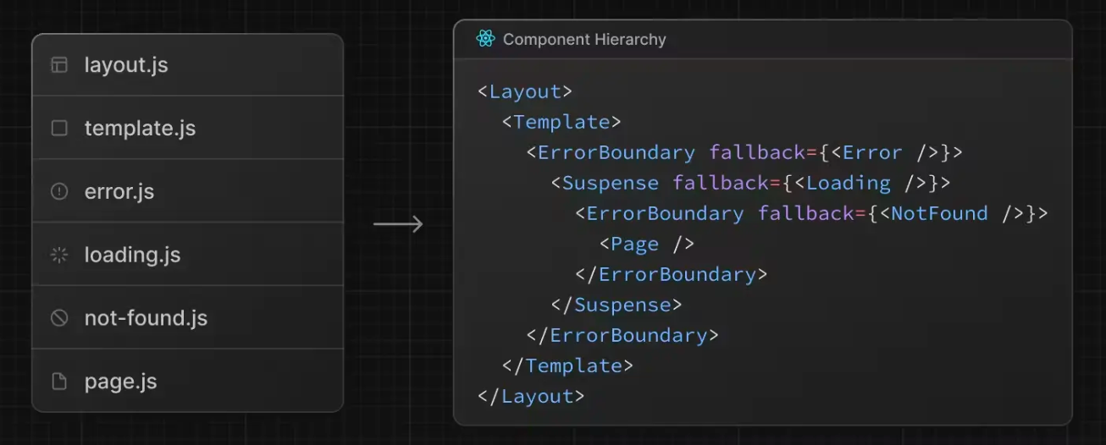Click the alert circle icon beside error.js
1106x445 pixels.
pos(59,191)
